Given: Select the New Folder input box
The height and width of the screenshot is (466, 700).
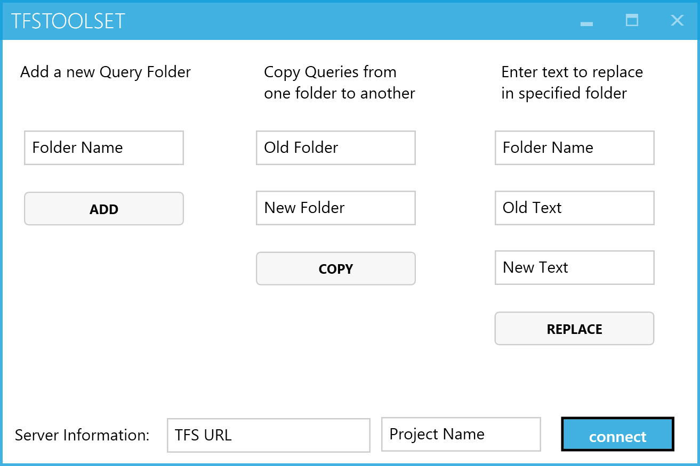Looking at the screenshot, I should [336, 208].
